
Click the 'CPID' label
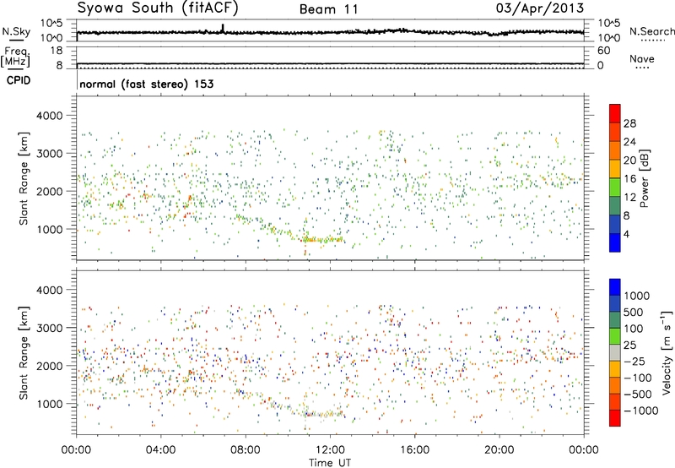tap(19, 80)
